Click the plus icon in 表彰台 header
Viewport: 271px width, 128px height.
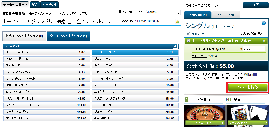175,46
